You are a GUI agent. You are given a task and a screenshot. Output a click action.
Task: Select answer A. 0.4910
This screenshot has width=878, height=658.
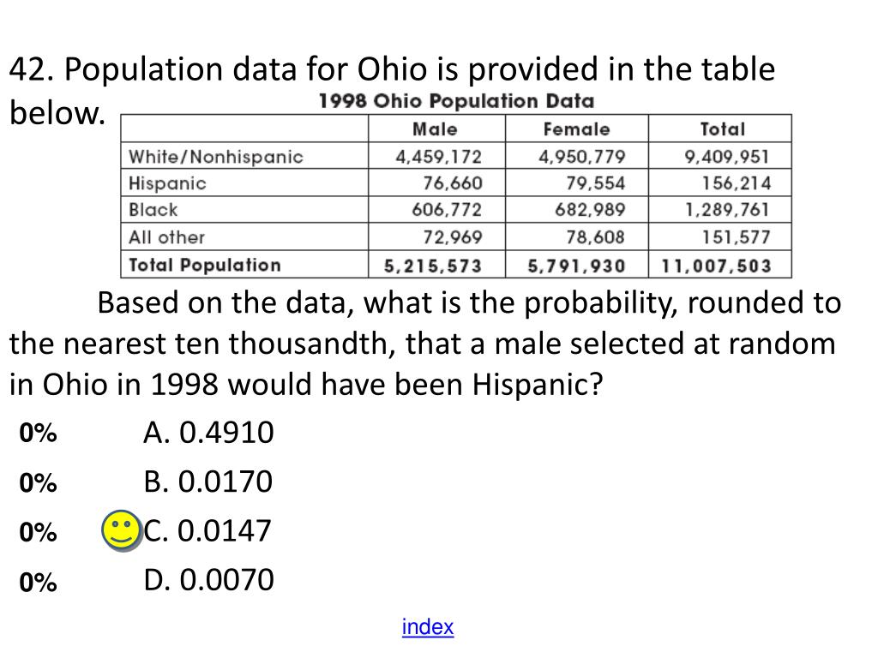pos(208,433)
